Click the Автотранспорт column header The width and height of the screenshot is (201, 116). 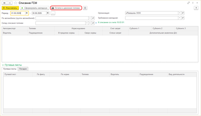click(x=15, y=28)
